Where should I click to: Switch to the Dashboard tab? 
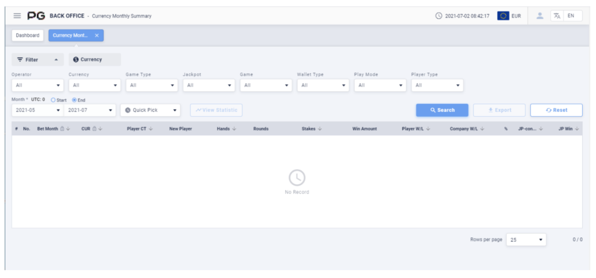[x=28, y=35]
